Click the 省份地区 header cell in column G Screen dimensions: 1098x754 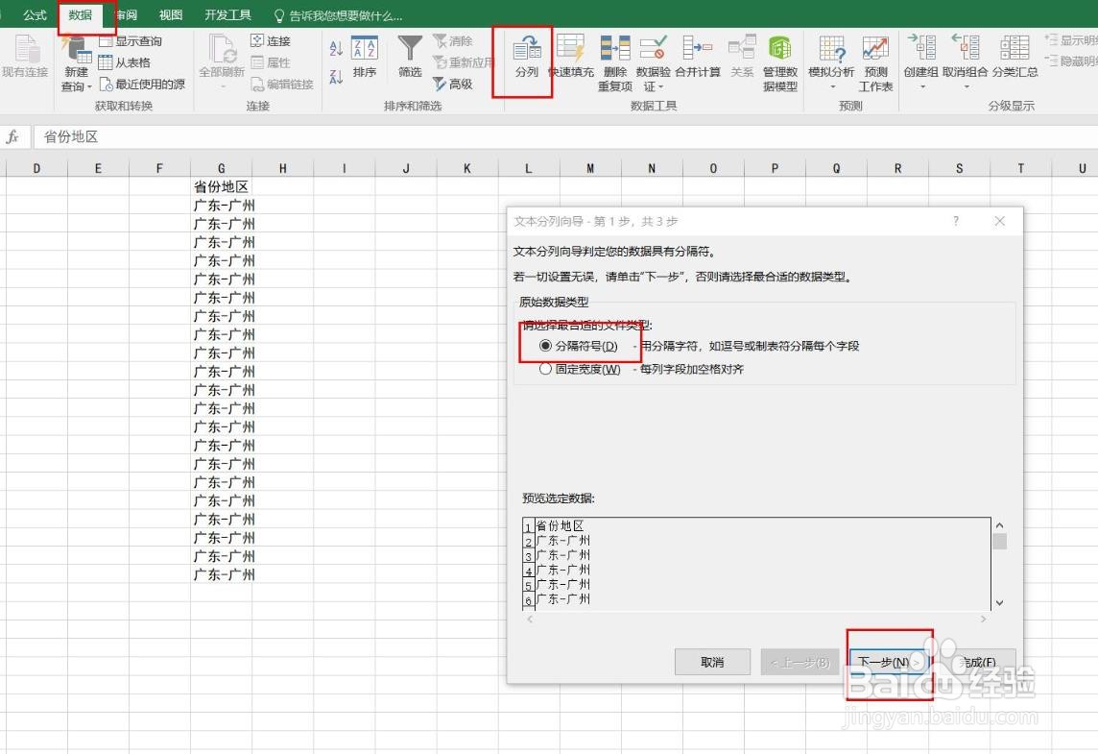[222, 187]
